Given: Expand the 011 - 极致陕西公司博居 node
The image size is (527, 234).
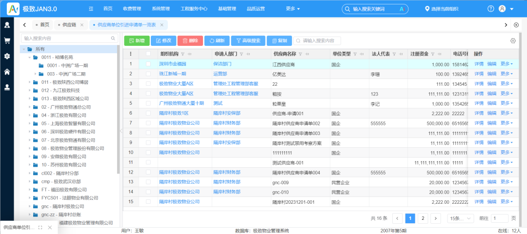Looking at the screenshot, I should (x=30, y=82).
